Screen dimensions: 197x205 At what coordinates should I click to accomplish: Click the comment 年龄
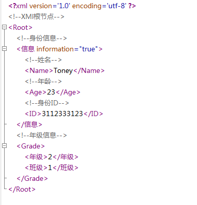(43, 81)
